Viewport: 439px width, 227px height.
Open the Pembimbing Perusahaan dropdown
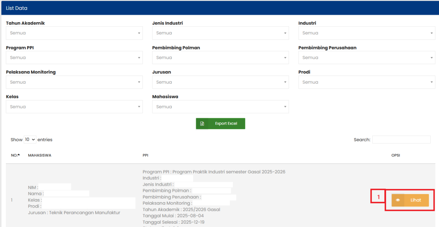click(367, 58)
